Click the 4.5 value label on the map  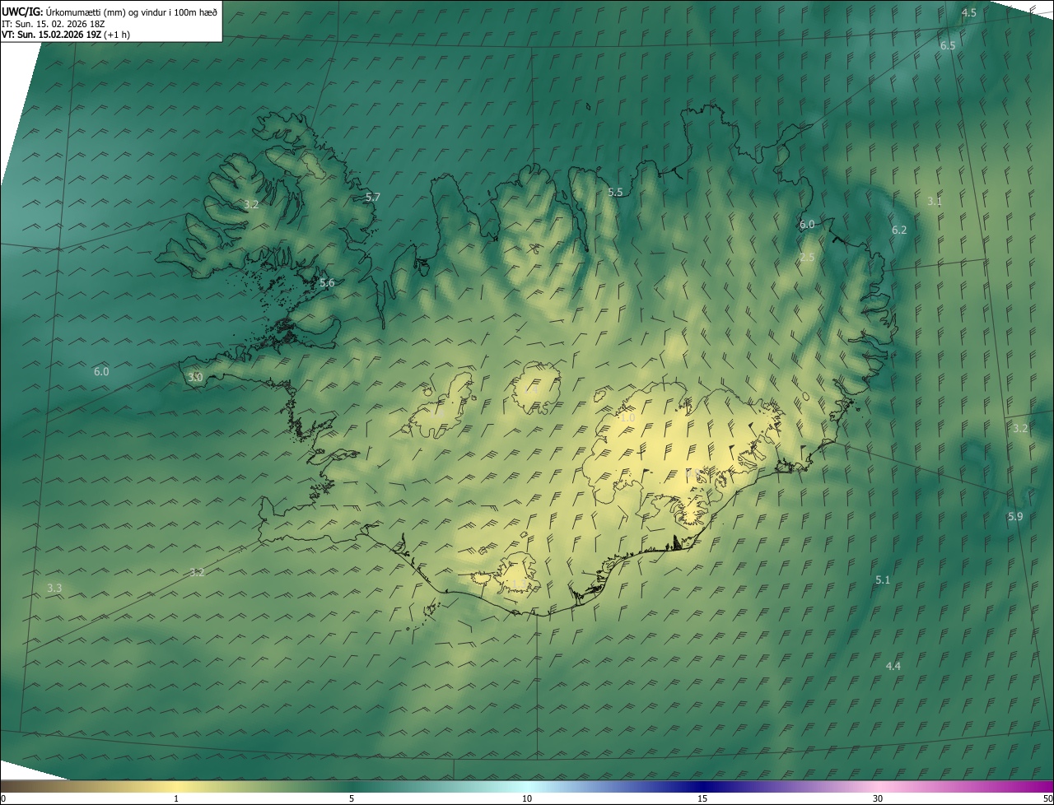969,12
